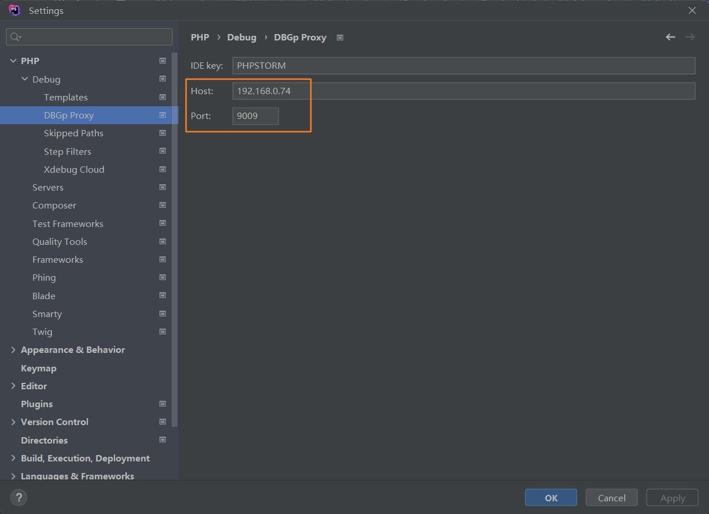Click the Host input field

(464, 91)
